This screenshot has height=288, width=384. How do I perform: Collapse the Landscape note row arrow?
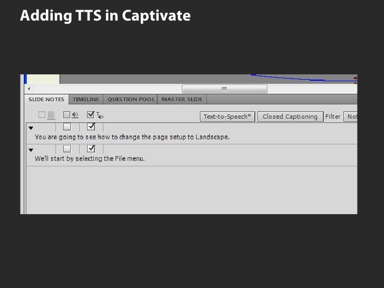(31, 128)
